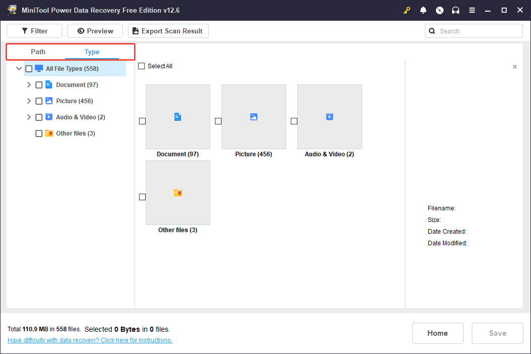
Task: Click the Home button
Action: (x=437, y=333)
